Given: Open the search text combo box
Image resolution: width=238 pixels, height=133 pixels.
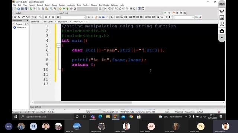Looking at the screenshot, I should click(x=73, y=17).
